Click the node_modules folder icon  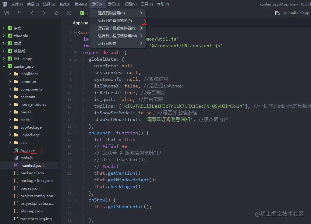click(x=16, y=104)
